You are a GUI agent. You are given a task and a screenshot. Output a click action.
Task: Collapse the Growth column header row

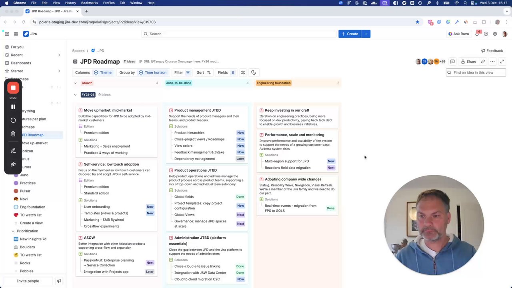(75, 83)
